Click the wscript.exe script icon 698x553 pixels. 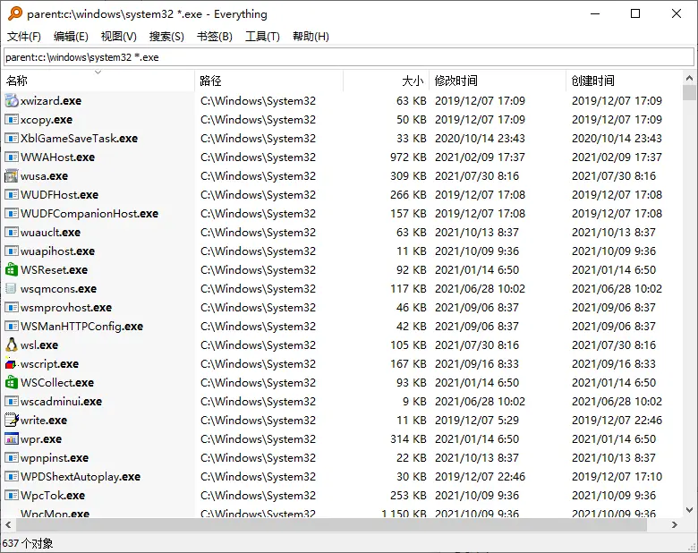coord(12,364)
